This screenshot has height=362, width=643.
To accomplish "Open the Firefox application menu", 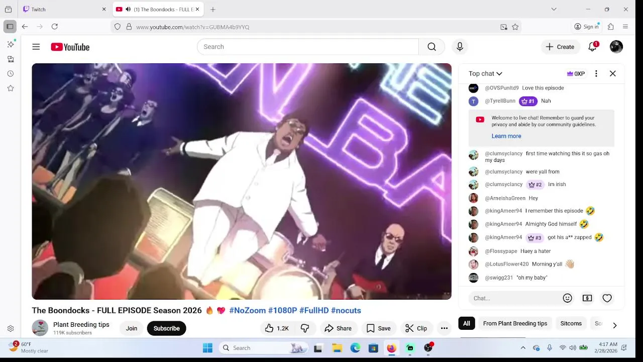I will pyautogui.click(x=625, y=27).
